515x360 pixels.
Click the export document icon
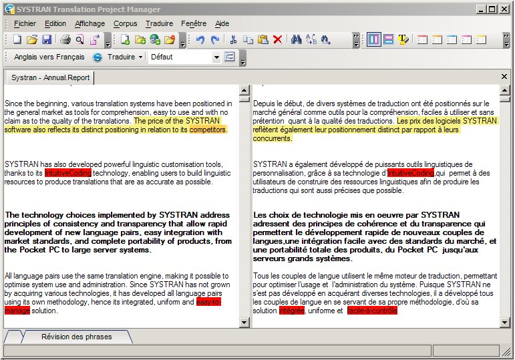coord(95,40)
